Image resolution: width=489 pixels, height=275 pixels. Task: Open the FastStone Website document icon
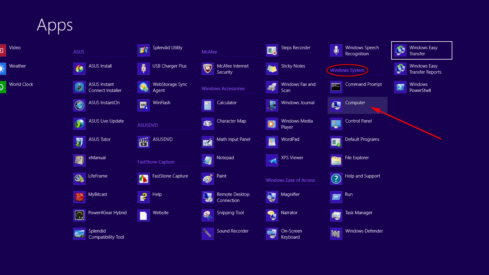point(144,215)
